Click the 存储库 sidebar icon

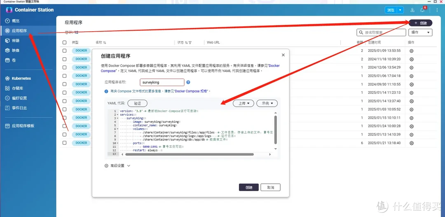pyautogui.click(x=7, y=88)
